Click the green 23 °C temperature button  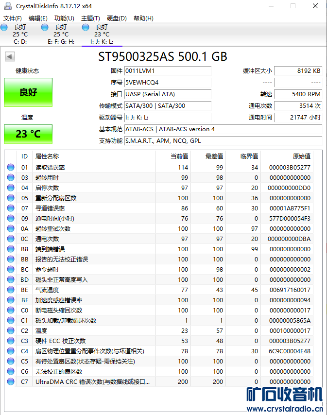(28, 134)
